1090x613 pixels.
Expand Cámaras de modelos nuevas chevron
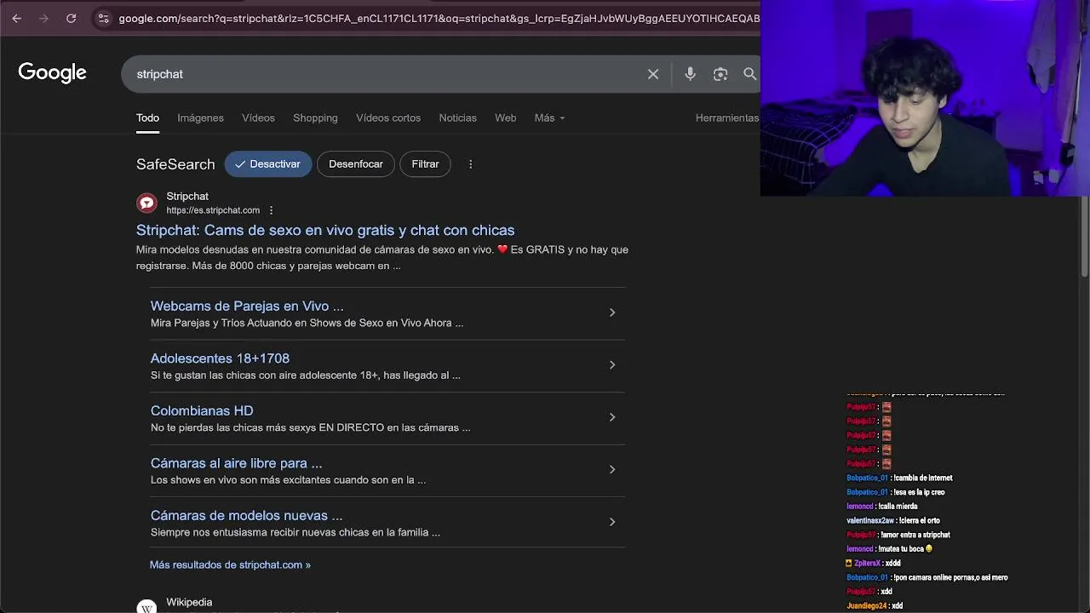coord(611,522)
